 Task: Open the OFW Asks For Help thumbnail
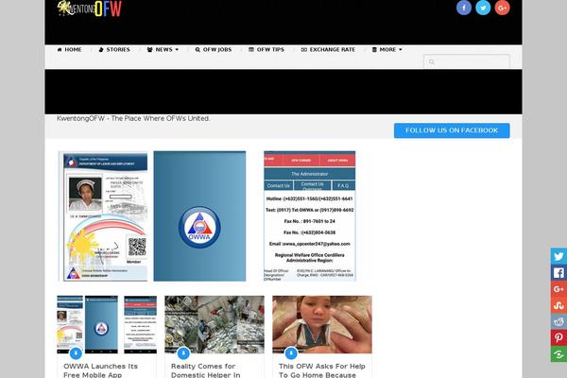[x=322, y=324]
